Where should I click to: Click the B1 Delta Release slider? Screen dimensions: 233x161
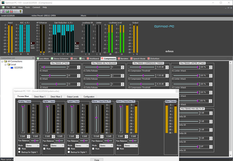click(97, 67)
